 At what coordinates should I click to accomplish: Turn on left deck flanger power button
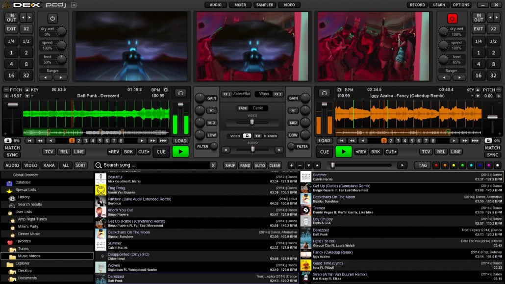pos(52,19)
